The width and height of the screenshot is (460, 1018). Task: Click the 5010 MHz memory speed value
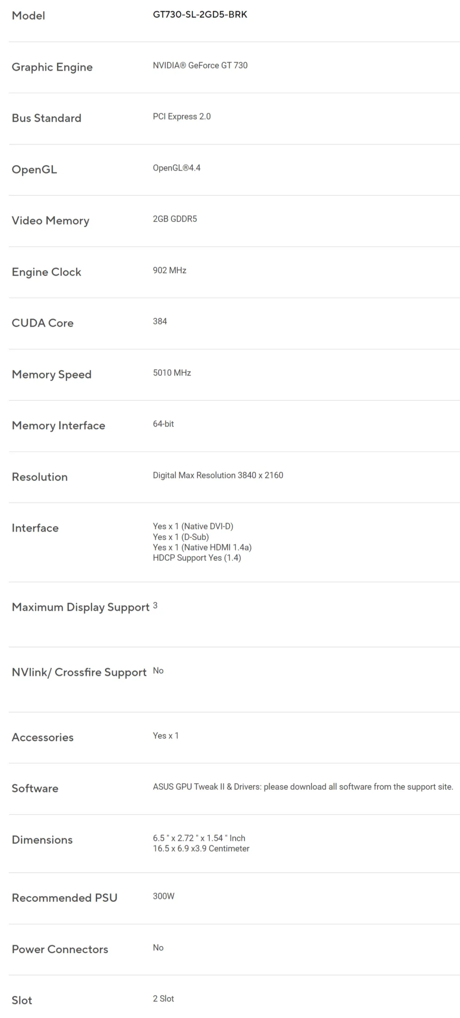click(172, 373)
